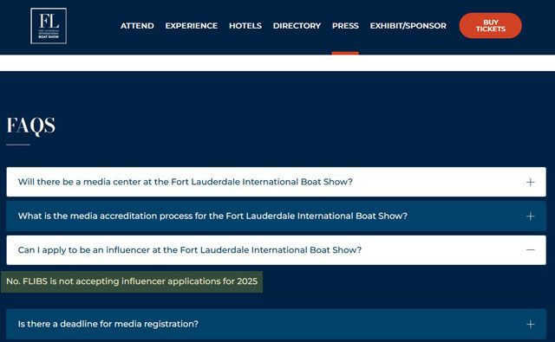Click the FL Boat Show logo
The height and width of the screenshot is (342, 555).
click(x=49, y=26)
